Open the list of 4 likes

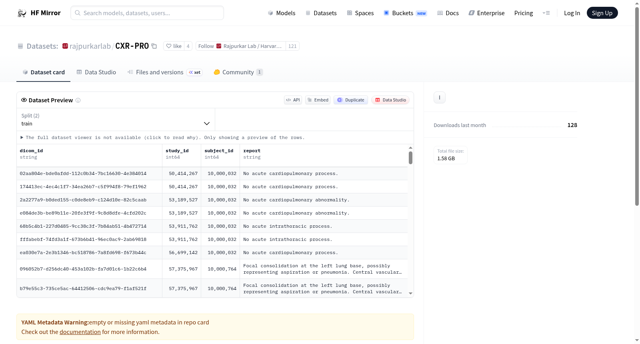click(188, 46)
